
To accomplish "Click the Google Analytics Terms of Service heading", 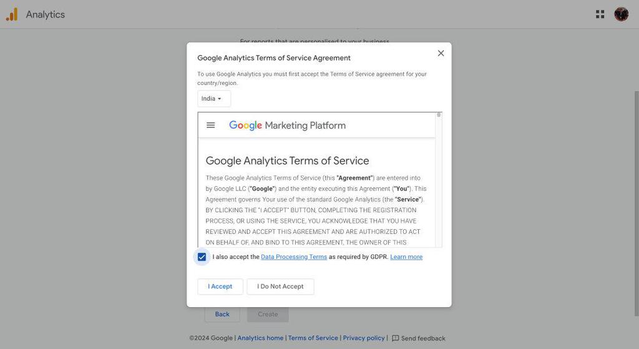I will pyautogui.click(x=287, y=160).
